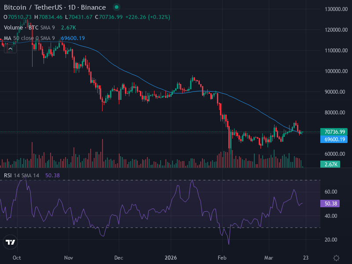Click the Dec marker on time axis

[119, 258]
